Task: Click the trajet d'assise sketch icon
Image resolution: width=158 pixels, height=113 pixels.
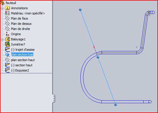Action: pos(7,50)
